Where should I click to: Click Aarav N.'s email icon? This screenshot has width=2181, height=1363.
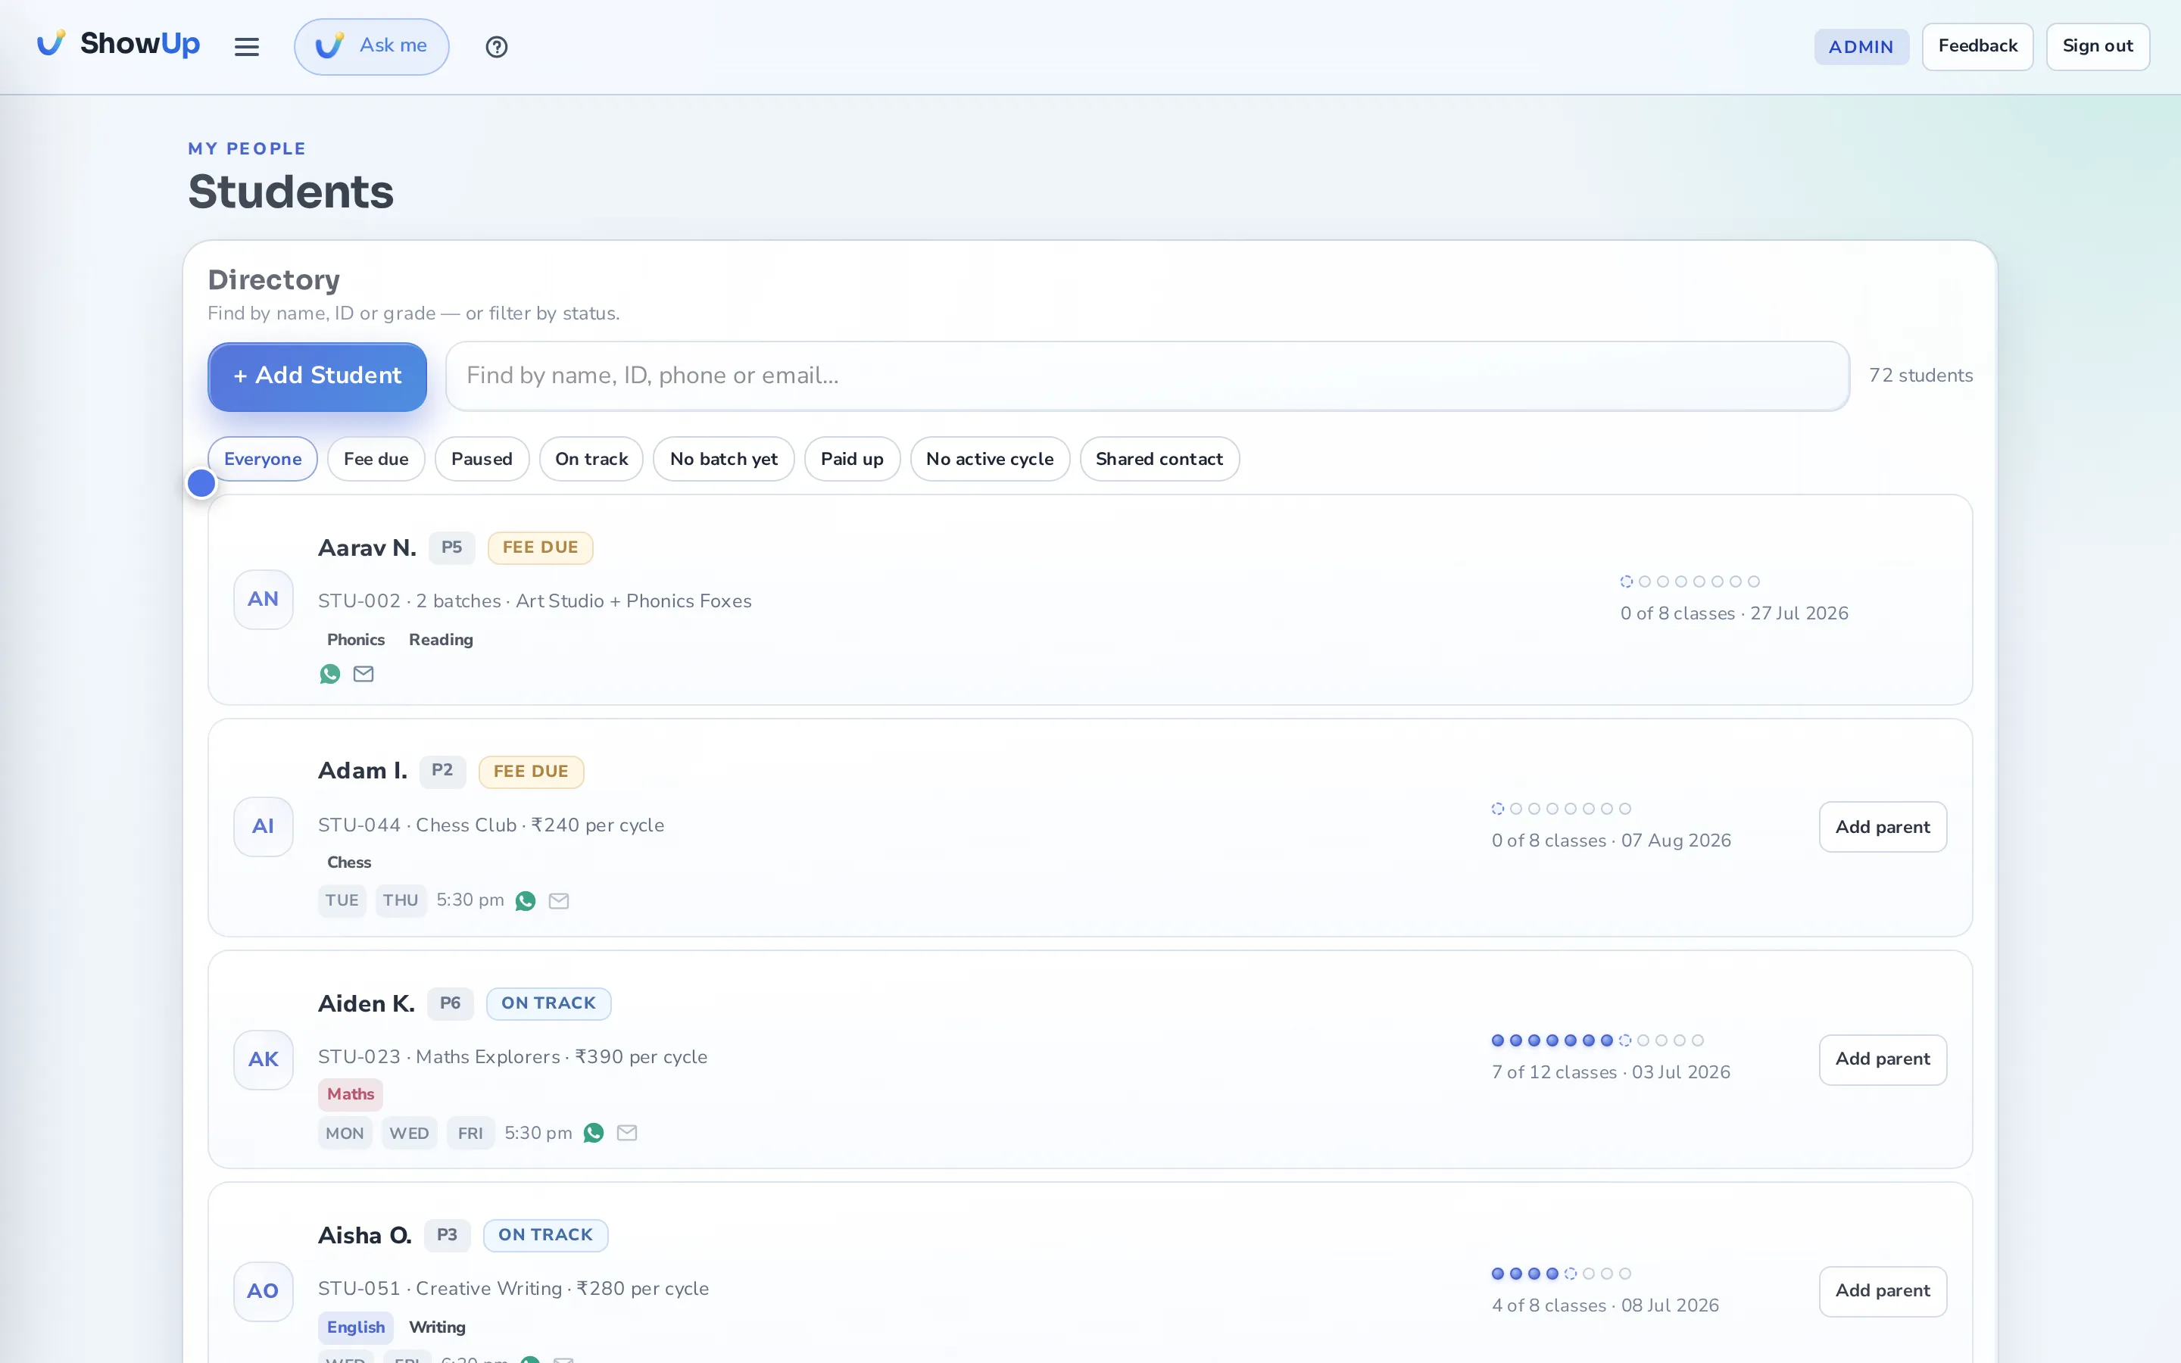coord(363,674)
